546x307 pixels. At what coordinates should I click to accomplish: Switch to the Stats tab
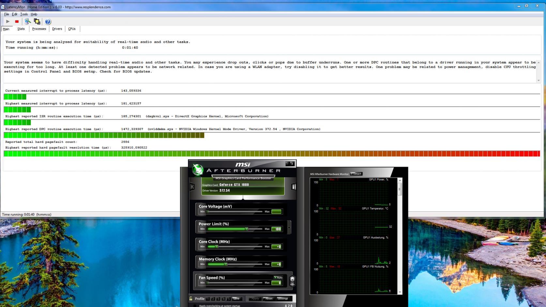pos(21,29)
